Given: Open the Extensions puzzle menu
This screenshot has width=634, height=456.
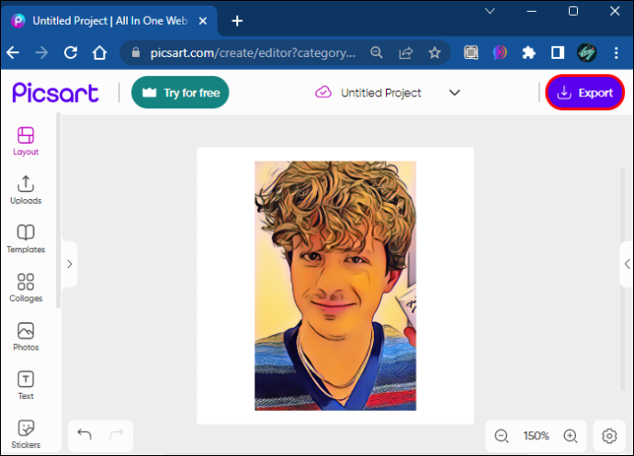Looking at the screenshot, I should click(x=529, y=52).
